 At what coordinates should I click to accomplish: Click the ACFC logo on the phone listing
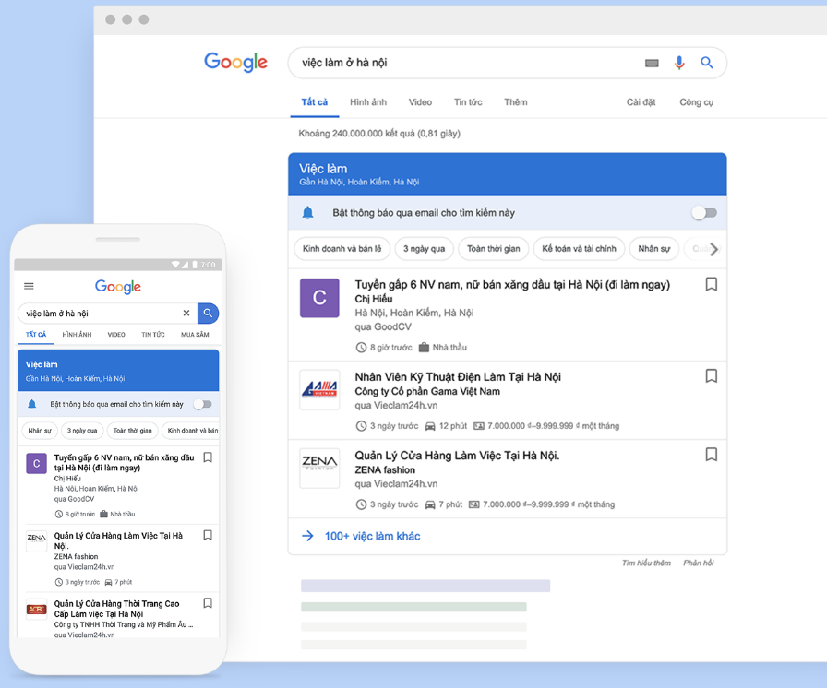36,610
